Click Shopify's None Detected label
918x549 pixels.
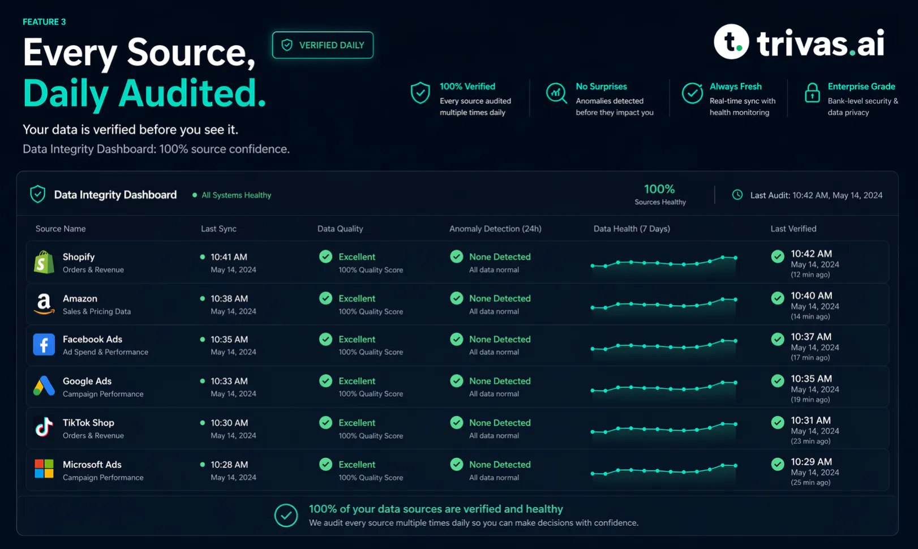[500, 257]
